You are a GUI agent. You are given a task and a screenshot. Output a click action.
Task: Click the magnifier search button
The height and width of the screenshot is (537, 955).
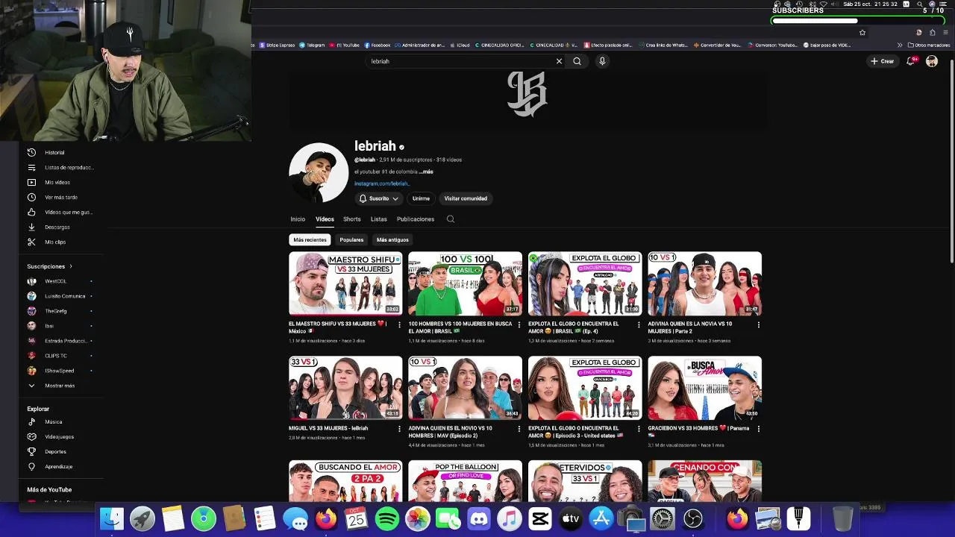(x=577, y=61)
